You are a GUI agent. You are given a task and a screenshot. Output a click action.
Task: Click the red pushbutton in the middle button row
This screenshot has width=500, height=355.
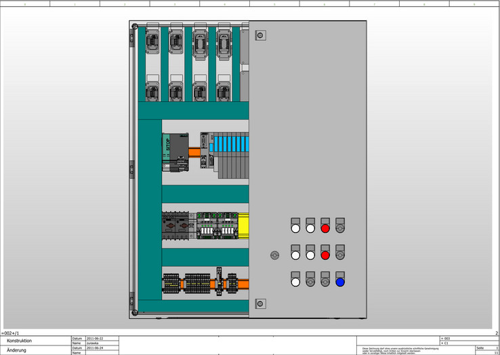point(325,255)
